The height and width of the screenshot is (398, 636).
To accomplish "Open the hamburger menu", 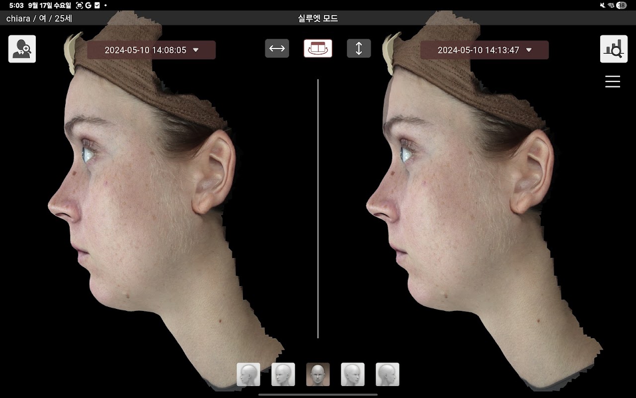I will click(x=613, y=82).
